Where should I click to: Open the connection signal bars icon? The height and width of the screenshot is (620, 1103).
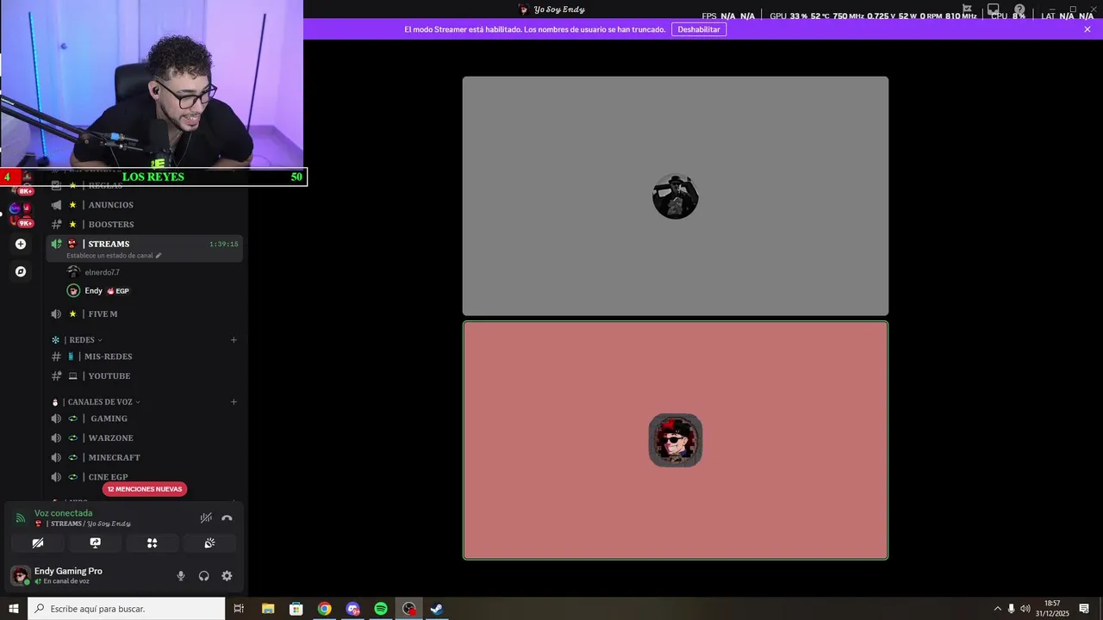[21, 518]
